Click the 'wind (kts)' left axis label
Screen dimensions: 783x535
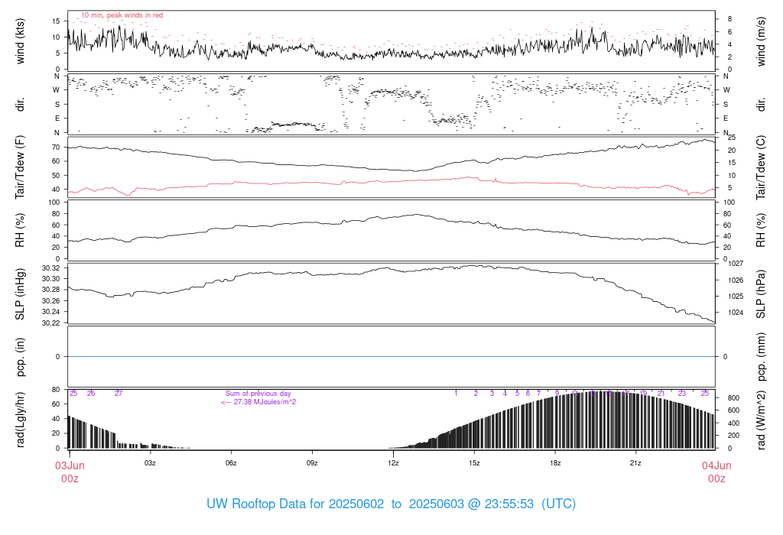tap(21, 40)
